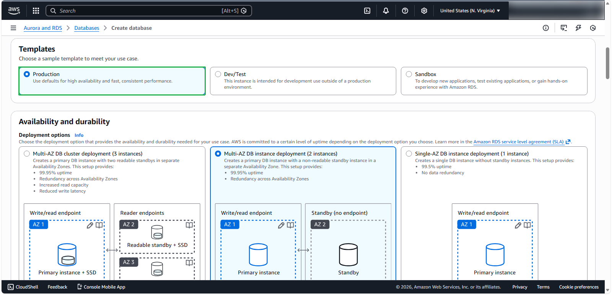612x295 pixels.
Task: Click the "Create database" breadcrumb text
Action: tap(132, 28)
